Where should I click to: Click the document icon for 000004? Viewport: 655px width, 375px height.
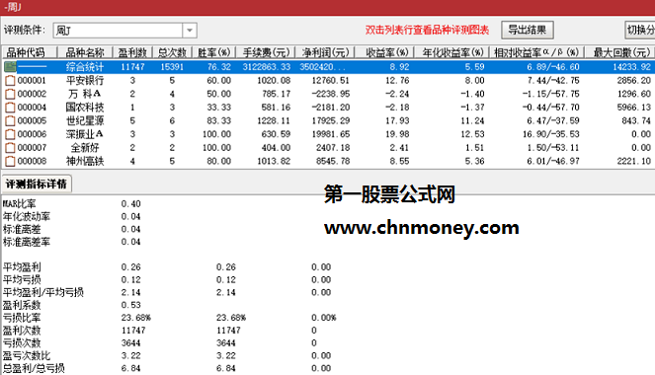[10, 108]
